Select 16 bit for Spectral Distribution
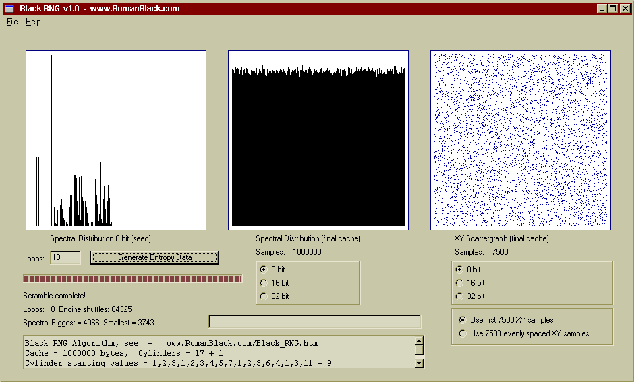634x382 pixels. point(264,283)
